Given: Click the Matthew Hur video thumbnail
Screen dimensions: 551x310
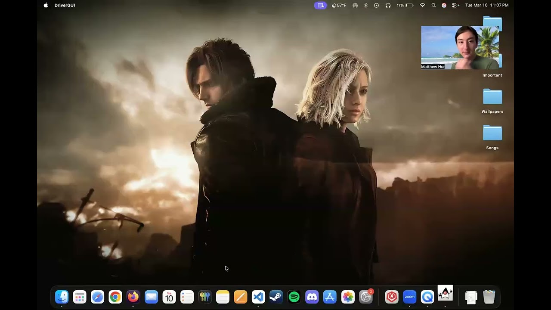Looking at the screenshot, I should 460,47.
